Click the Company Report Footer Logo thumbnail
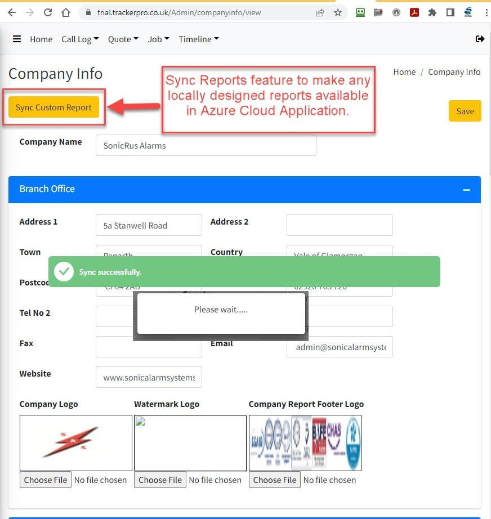Viewport: 491px width, 519px height. tap(305, 443)
